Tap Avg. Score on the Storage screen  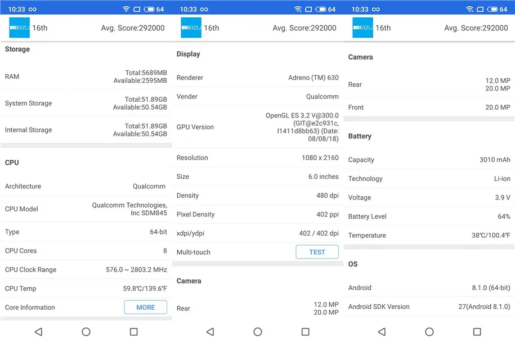(x=133, y=28)
